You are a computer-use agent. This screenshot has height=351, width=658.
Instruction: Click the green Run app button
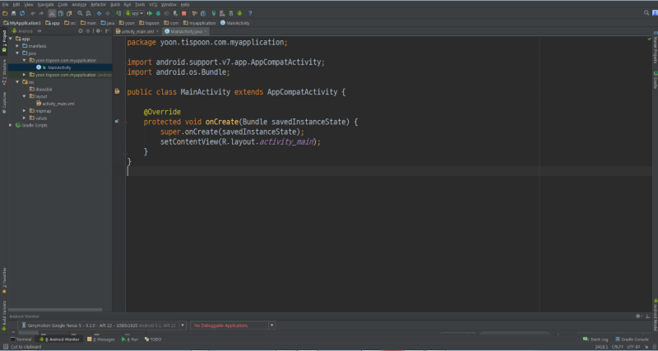[x=150, y=13]
